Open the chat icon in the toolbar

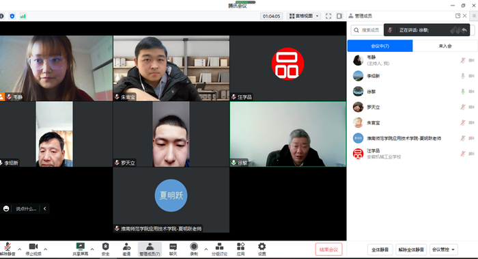tap(173, 247)
